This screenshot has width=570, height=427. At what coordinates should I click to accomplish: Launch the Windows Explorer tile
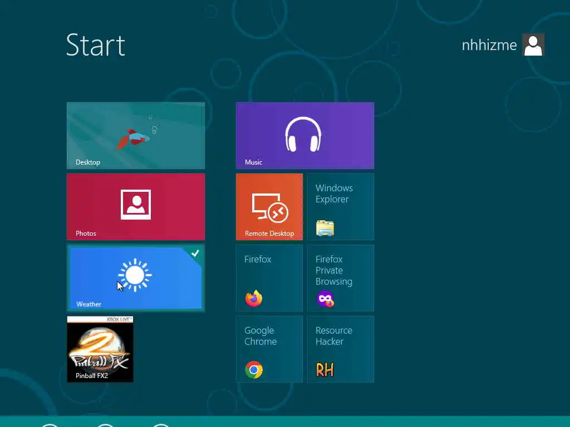coord(340,207)
